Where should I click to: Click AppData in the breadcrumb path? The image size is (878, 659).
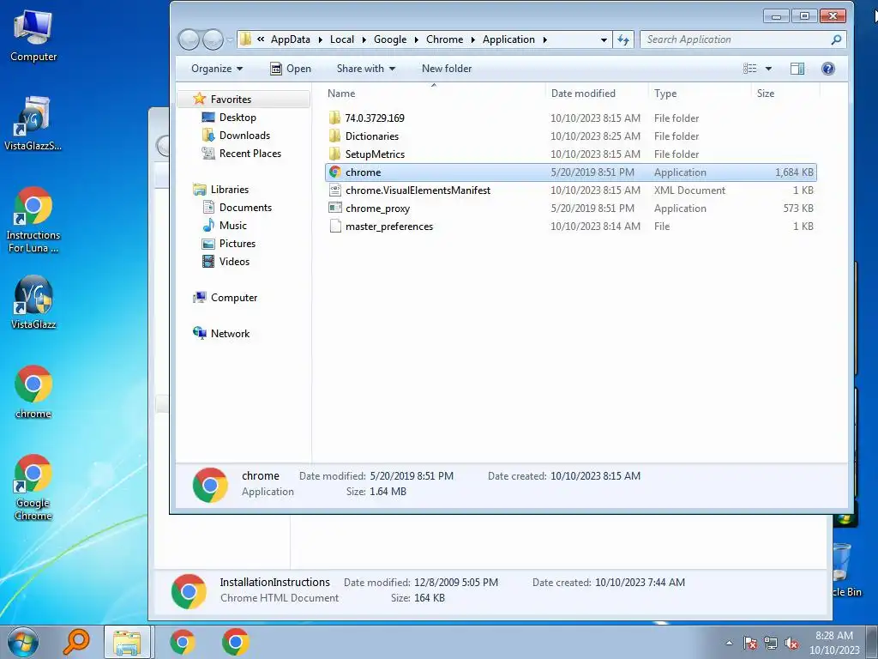pos(291,39)
